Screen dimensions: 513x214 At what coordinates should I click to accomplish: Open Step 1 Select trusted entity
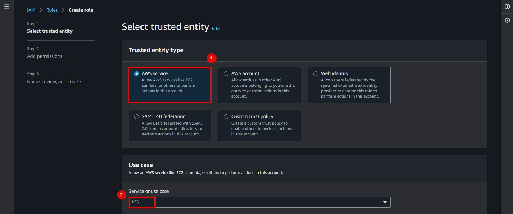pyautogui.click(x=50, y=31)
